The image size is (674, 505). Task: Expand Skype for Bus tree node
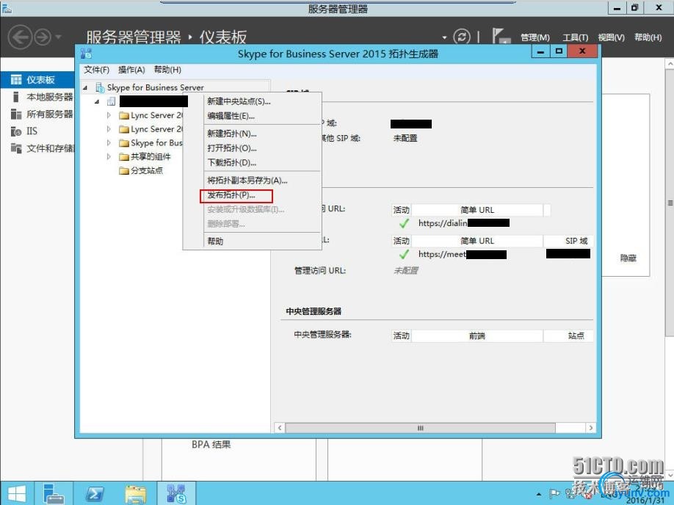pos(109,142)
